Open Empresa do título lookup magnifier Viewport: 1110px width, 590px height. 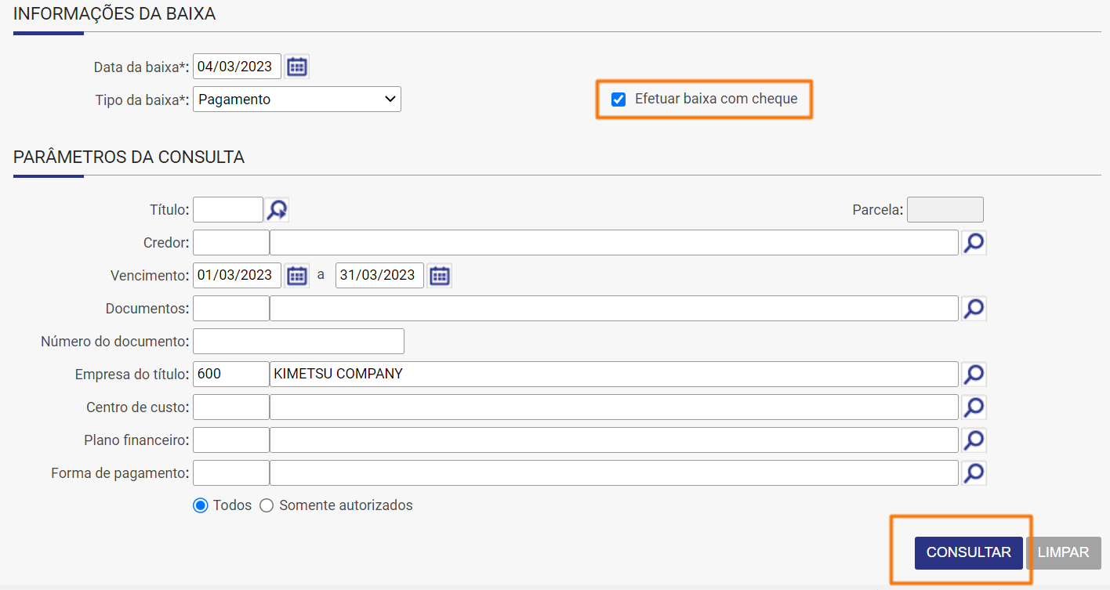point(974,375)
